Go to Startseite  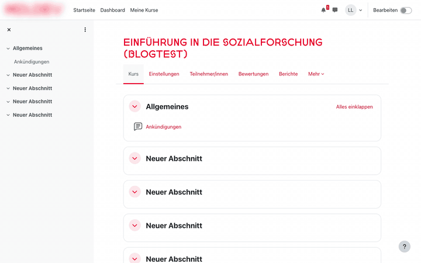coord(84,10)
